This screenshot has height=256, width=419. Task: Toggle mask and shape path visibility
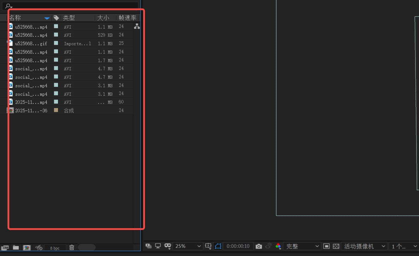click(x=218, y=246)
